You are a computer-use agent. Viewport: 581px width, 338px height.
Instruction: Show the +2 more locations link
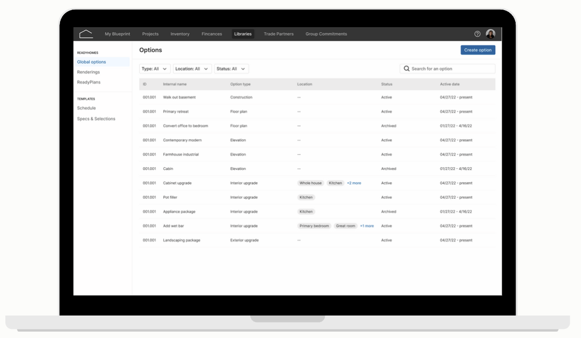coord(354,183)
